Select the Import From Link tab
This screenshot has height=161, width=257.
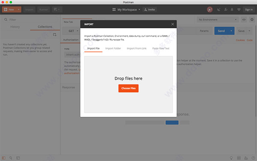(x=137, y=48)
